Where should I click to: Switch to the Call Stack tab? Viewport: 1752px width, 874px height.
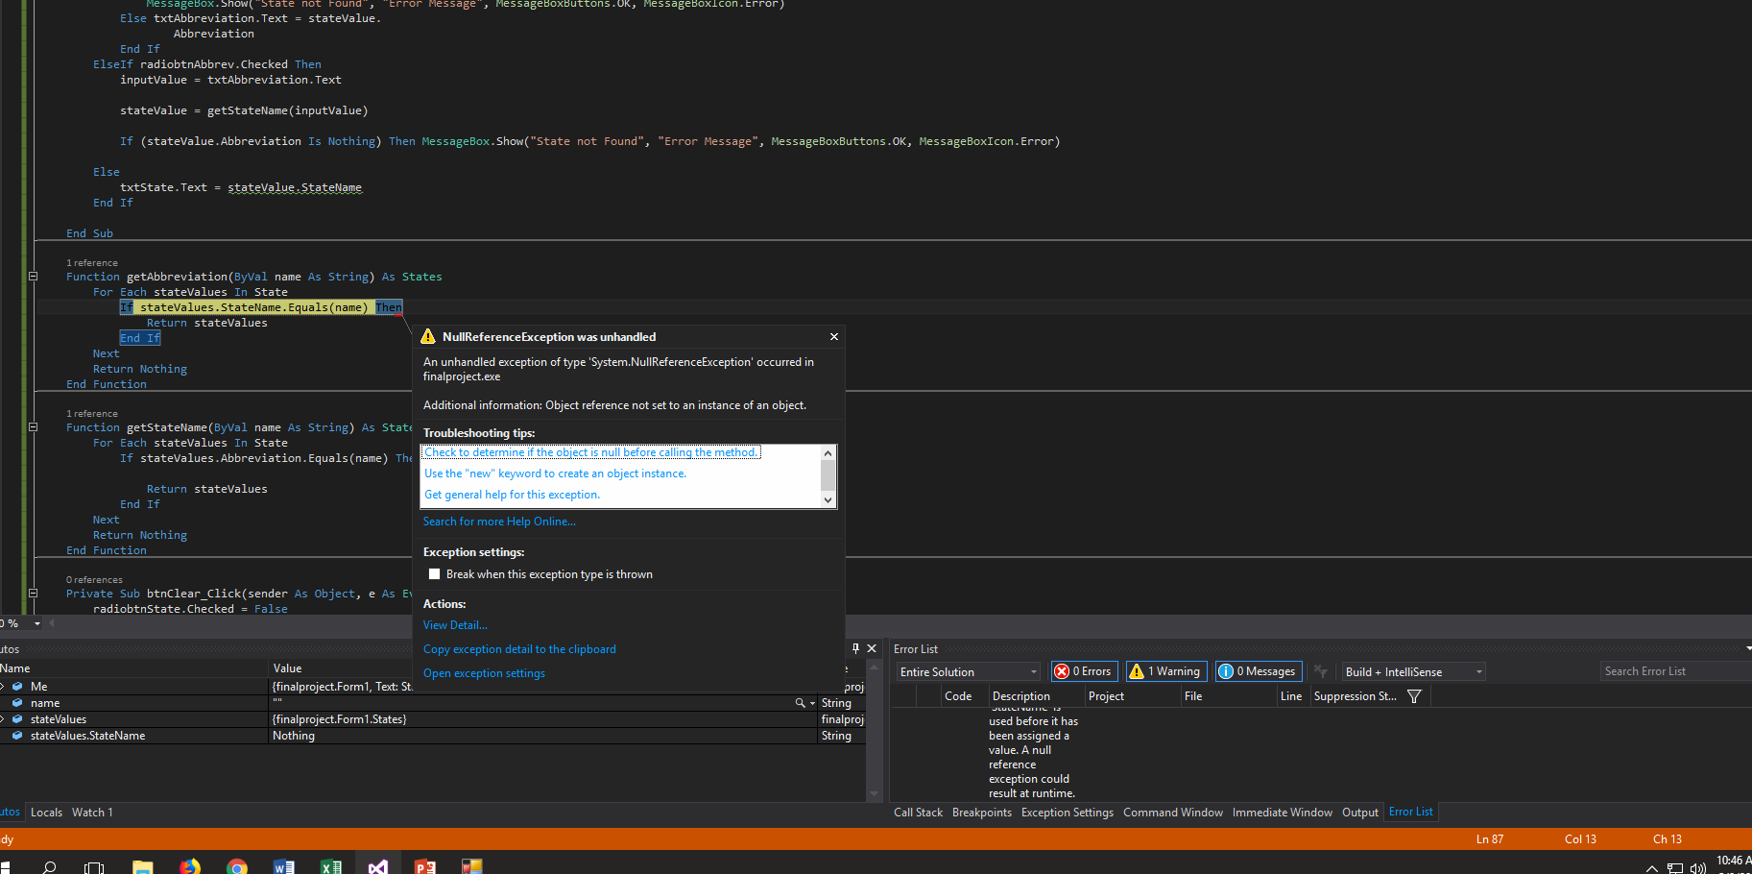(918, 812)
